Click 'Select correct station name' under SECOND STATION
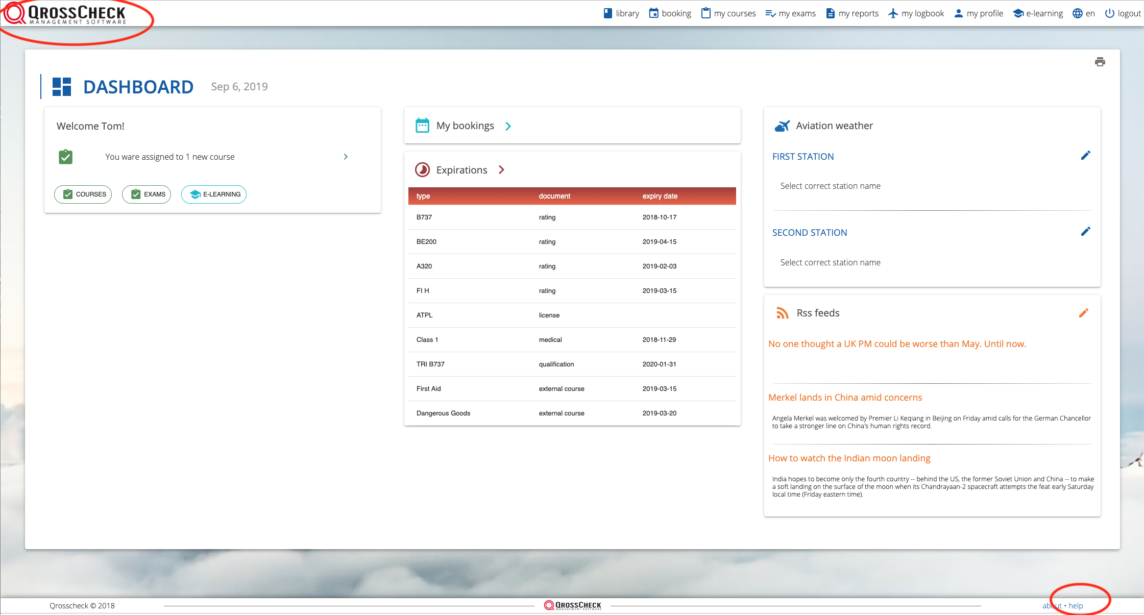Screen dimensions: 1144x615 (x=830, y=262)
